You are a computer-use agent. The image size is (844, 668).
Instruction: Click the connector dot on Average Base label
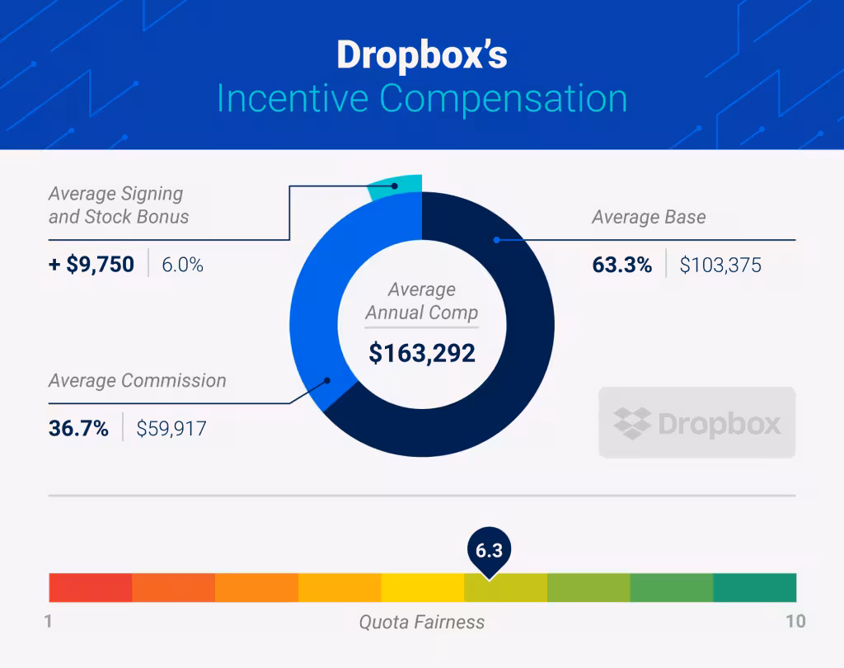[495, 240]
